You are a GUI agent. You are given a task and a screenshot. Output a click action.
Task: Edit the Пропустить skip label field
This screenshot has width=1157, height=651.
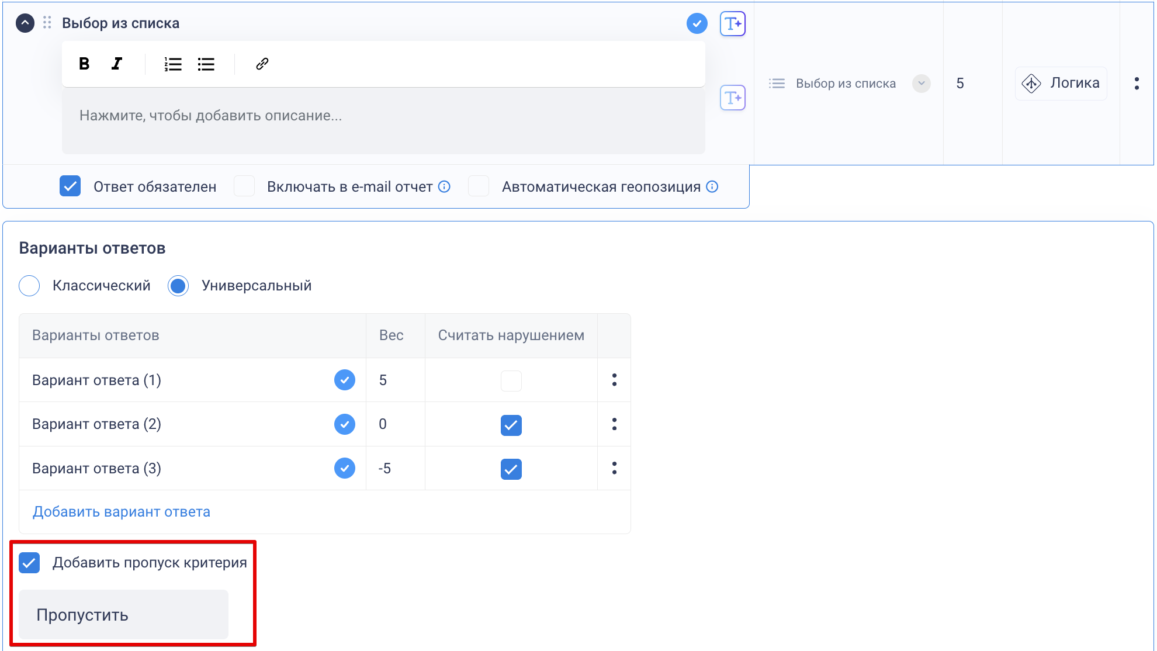[123, 615]
